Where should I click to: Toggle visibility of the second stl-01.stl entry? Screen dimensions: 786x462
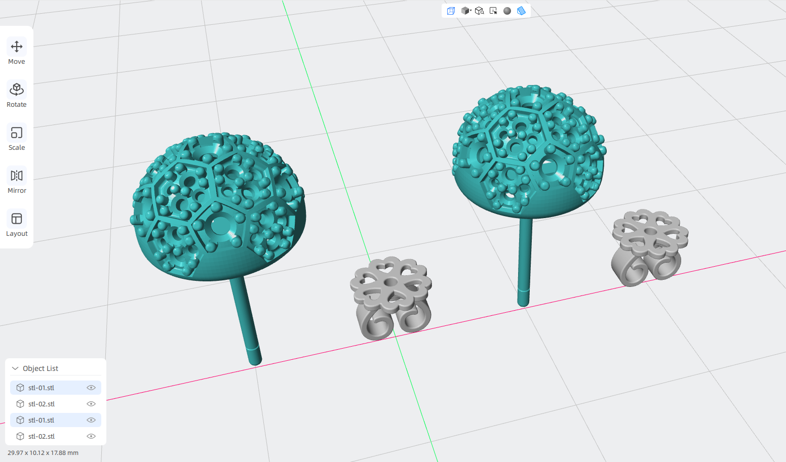[91, 420]
